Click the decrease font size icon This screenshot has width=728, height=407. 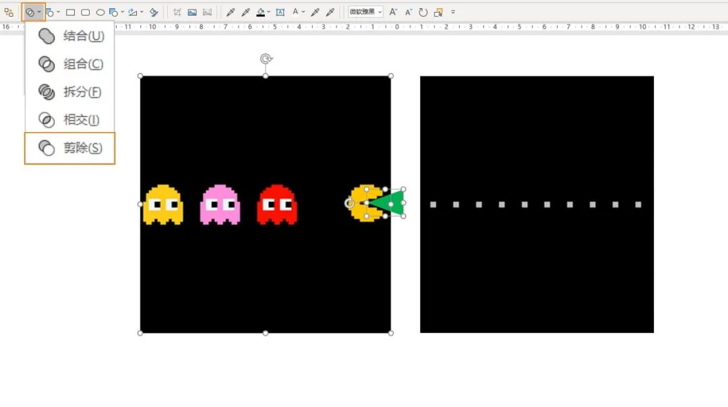(x=408, y=13)
